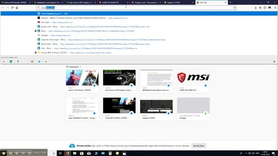Open Task View on taskbar
278x156 pixels.
click(x=60, y=153)
